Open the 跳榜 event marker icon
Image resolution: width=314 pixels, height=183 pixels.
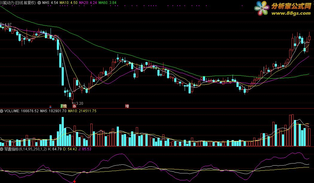63,106
